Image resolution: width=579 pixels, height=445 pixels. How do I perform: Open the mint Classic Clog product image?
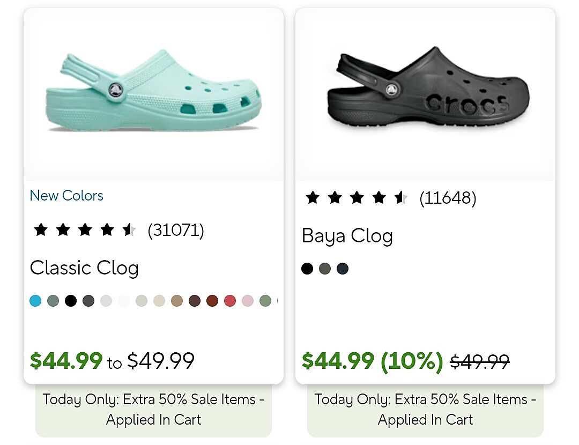pyautogui.click(x=153, y=94)
